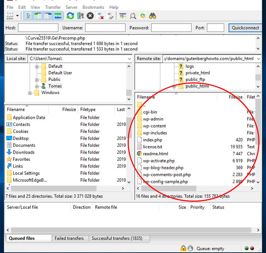
Task: Select the Downloads folder icon
Action: pos(9,152)
